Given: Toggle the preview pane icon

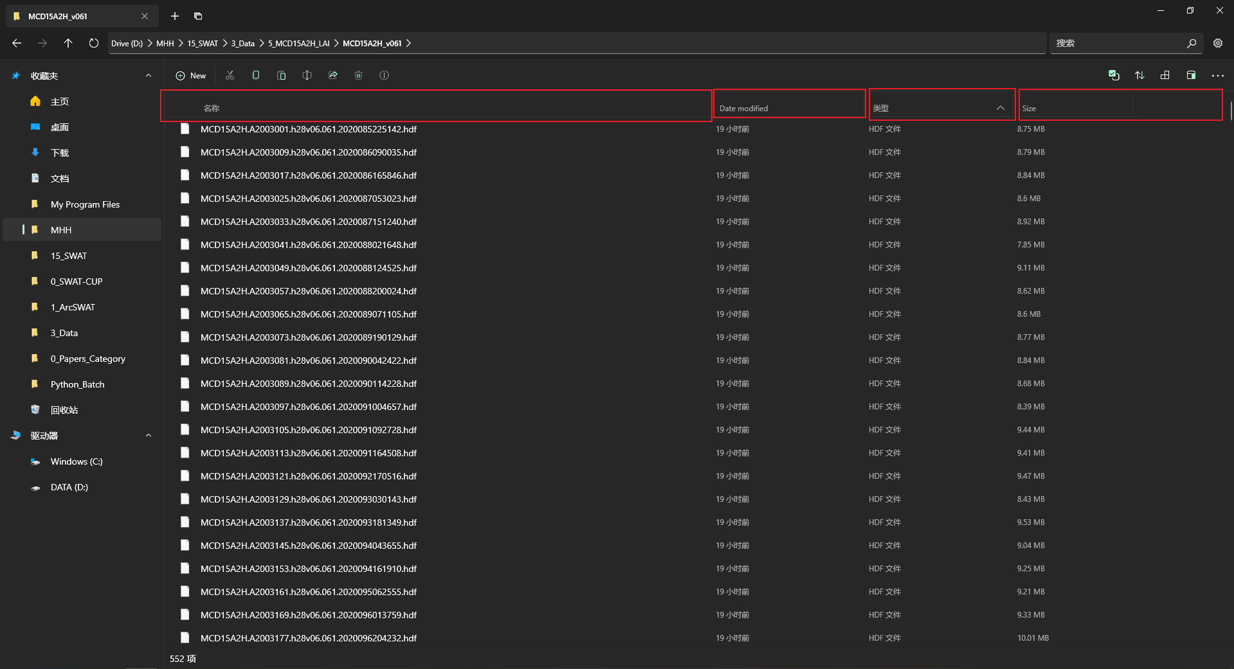Looking at the screenshot, I should [x=1190, y=75].
